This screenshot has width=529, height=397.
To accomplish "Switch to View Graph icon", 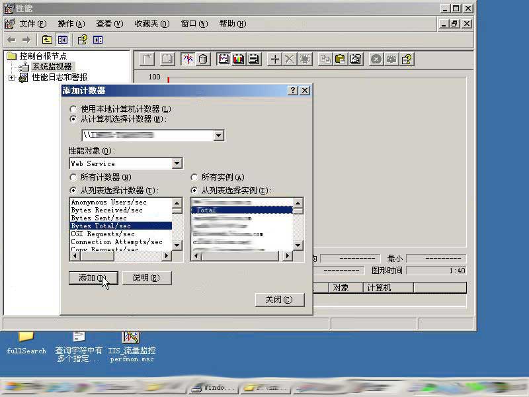I will click(224, 60).
